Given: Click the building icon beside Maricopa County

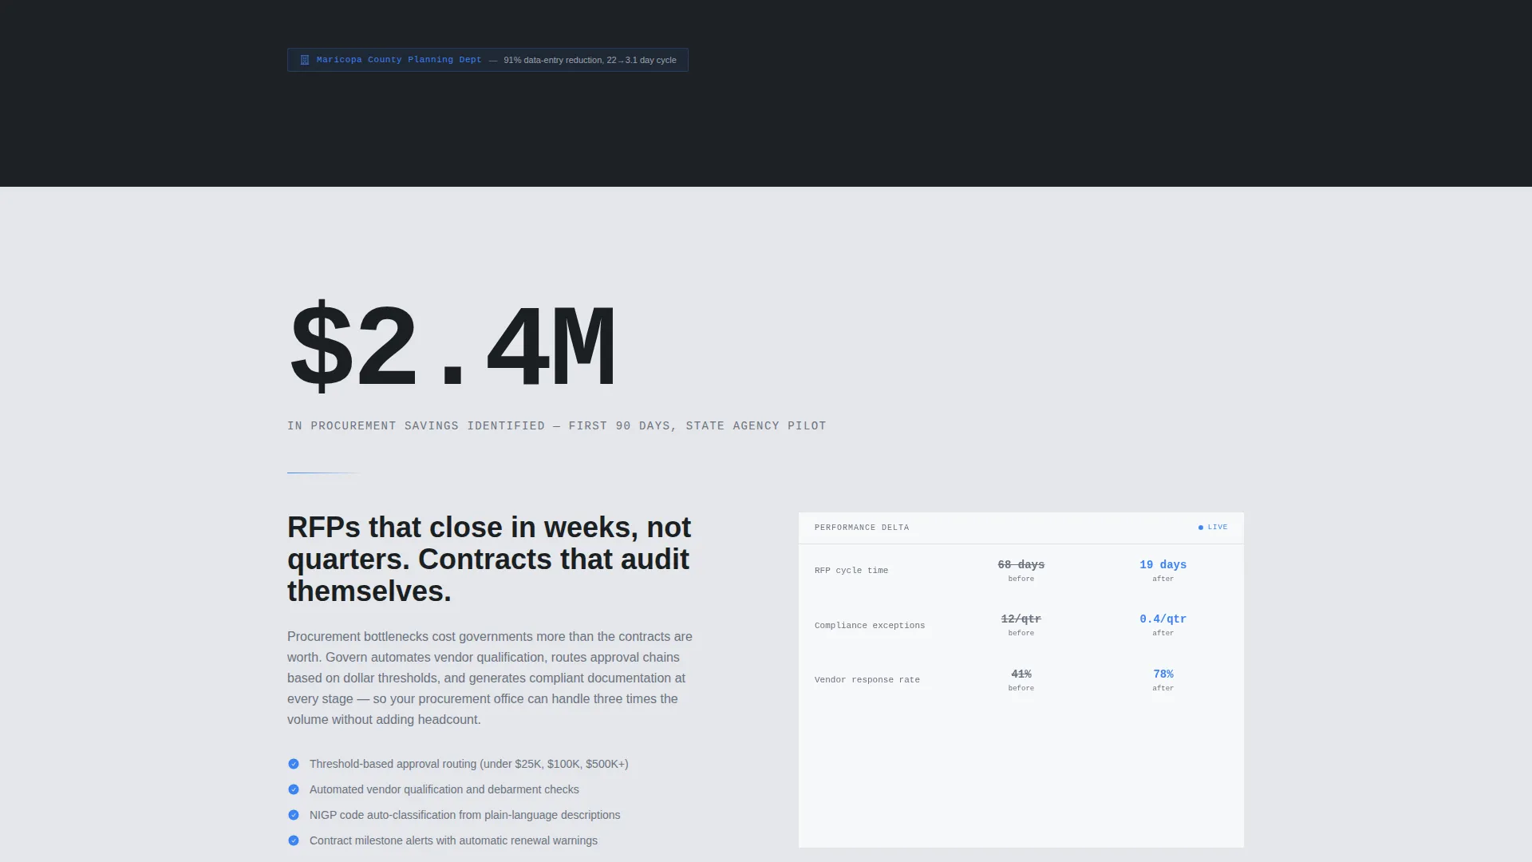Looking at the screenshot, I should click(x=304, y=60).
